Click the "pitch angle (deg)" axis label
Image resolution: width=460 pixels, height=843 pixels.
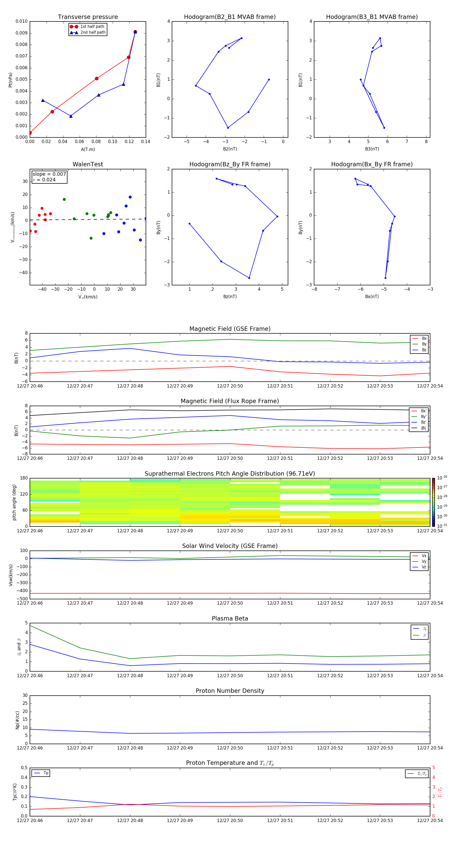tap(14, 502)
